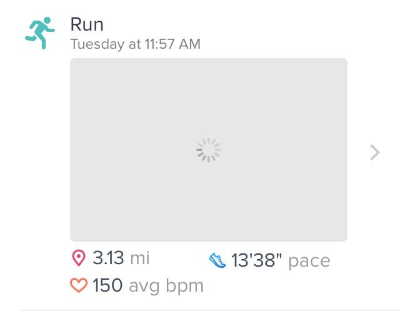This screenshot has width=400, height=311.
Task: Open run details with the right chevron
Action: point(374,152)
